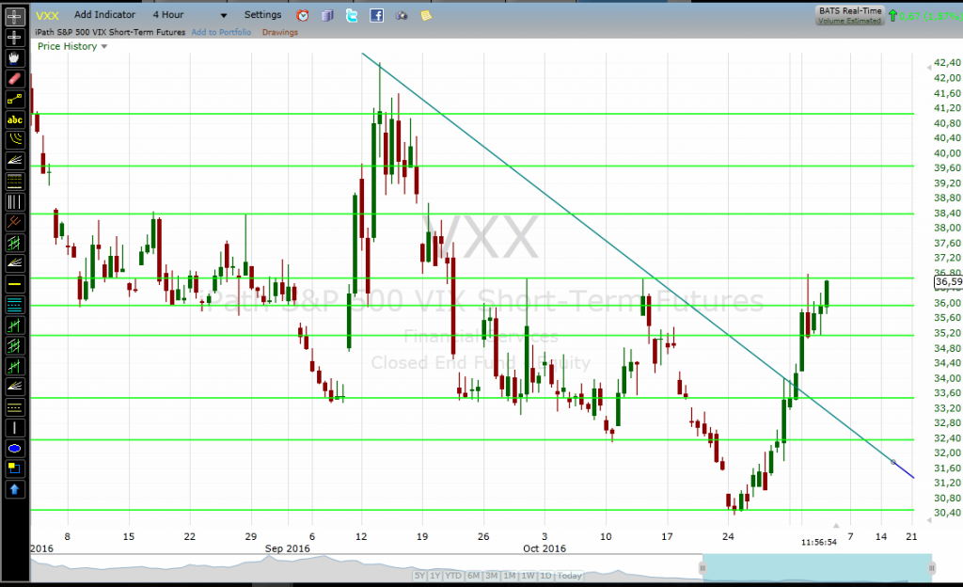Set the chart range to 1W
The image size is (963, 587).
529,576
